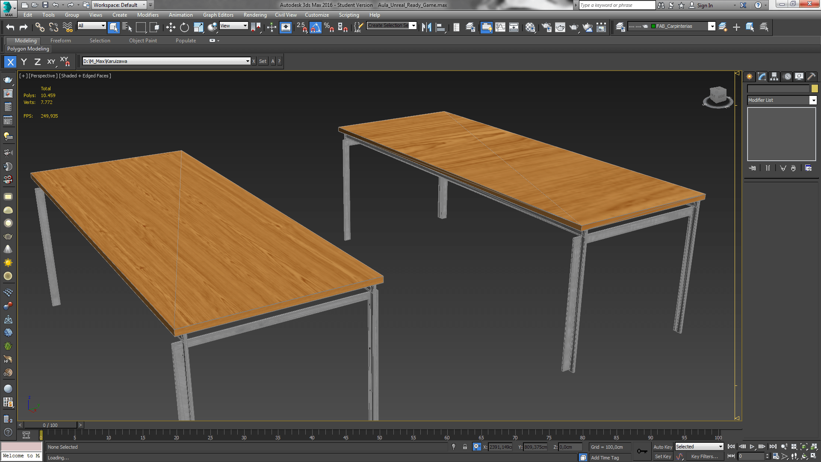This screenshot has width=821, height=462.
Task: Toggle Auto Key animation mode
Action: click(x=663, y=446)
